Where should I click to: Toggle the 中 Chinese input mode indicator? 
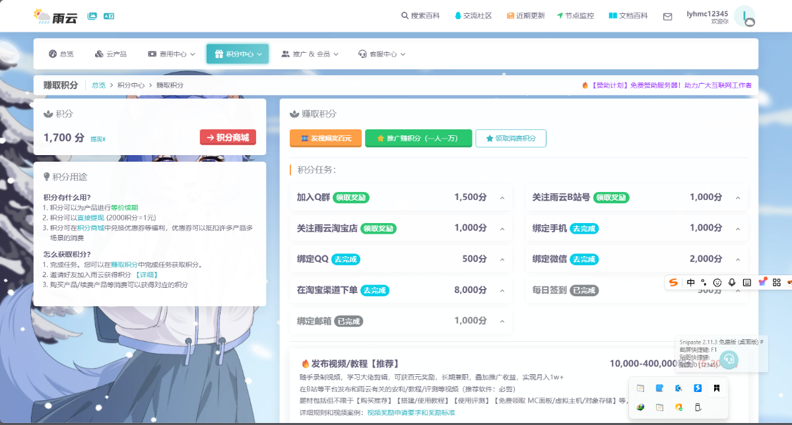click(x=690, y=282)
